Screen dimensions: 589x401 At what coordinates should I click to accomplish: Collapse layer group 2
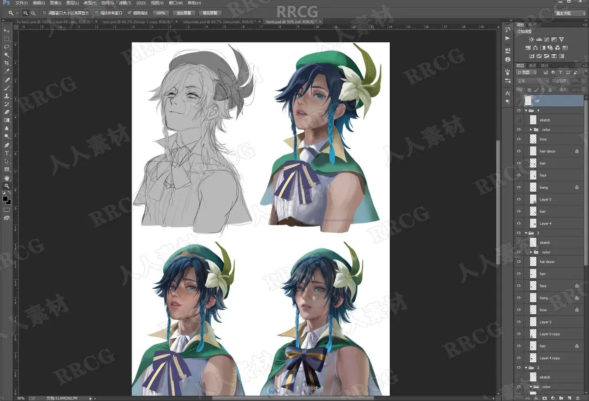click(x=526, y=368)
